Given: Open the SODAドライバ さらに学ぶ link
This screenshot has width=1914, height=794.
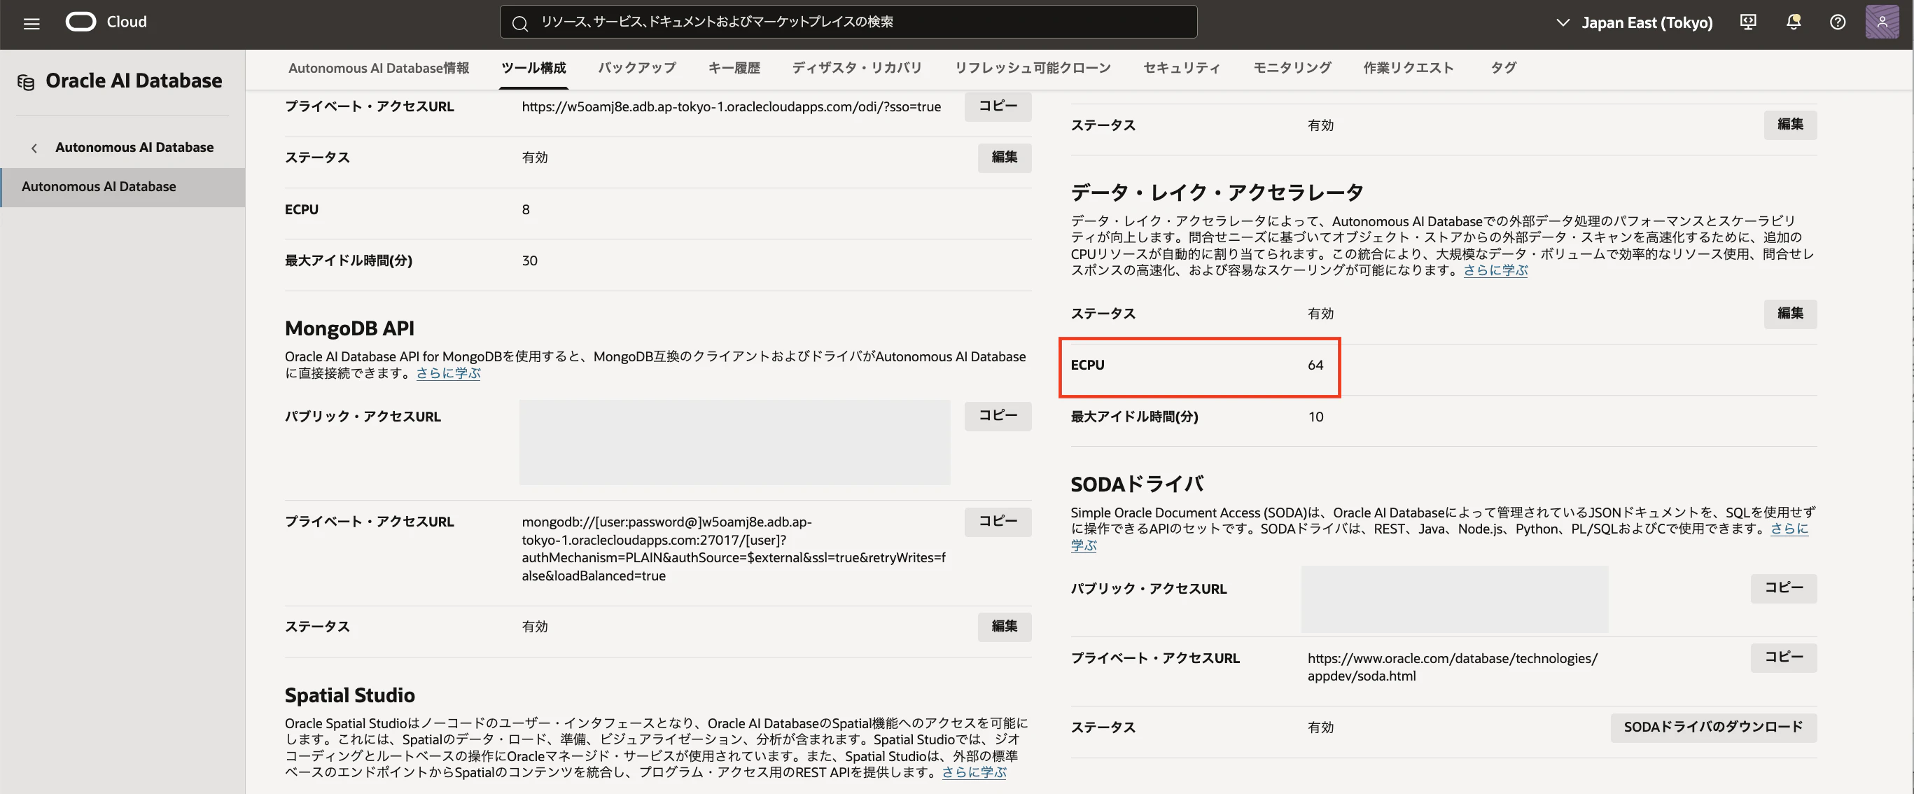Looking at the screenshot, I should point(1789,529).
